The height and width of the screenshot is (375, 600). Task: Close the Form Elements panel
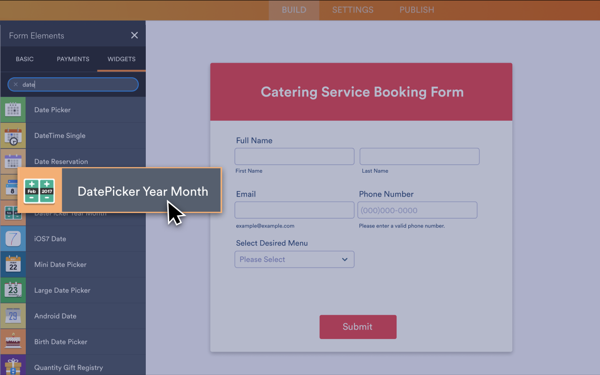click(x=135, y=35)
